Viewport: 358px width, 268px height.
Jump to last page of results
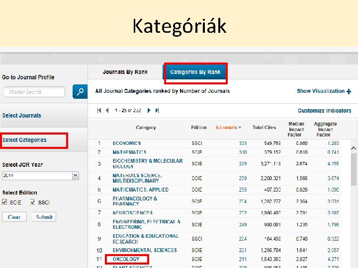click(157, 111)
